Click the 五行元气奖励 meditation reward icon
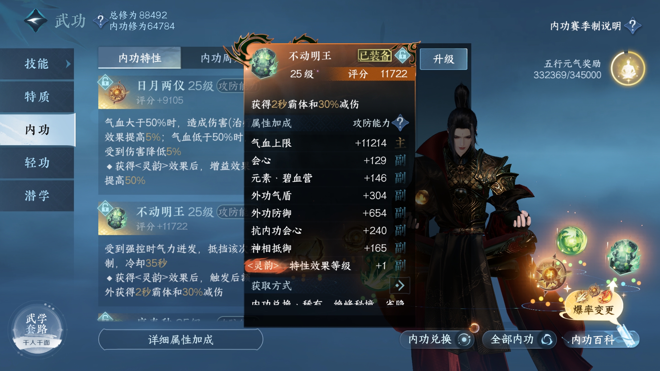The width and height of the screenshot is (660, 371). pyautogui.click(x=628, y=69)
